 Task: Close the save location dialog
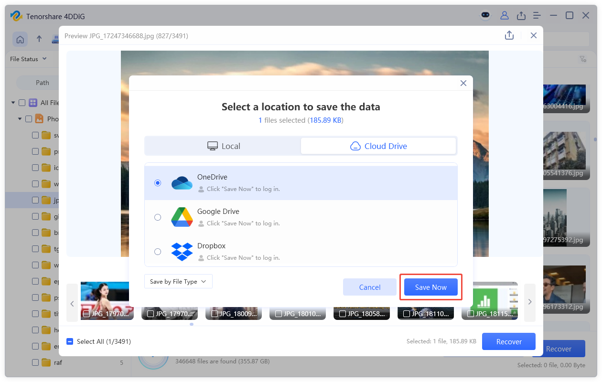click(463, 83)
